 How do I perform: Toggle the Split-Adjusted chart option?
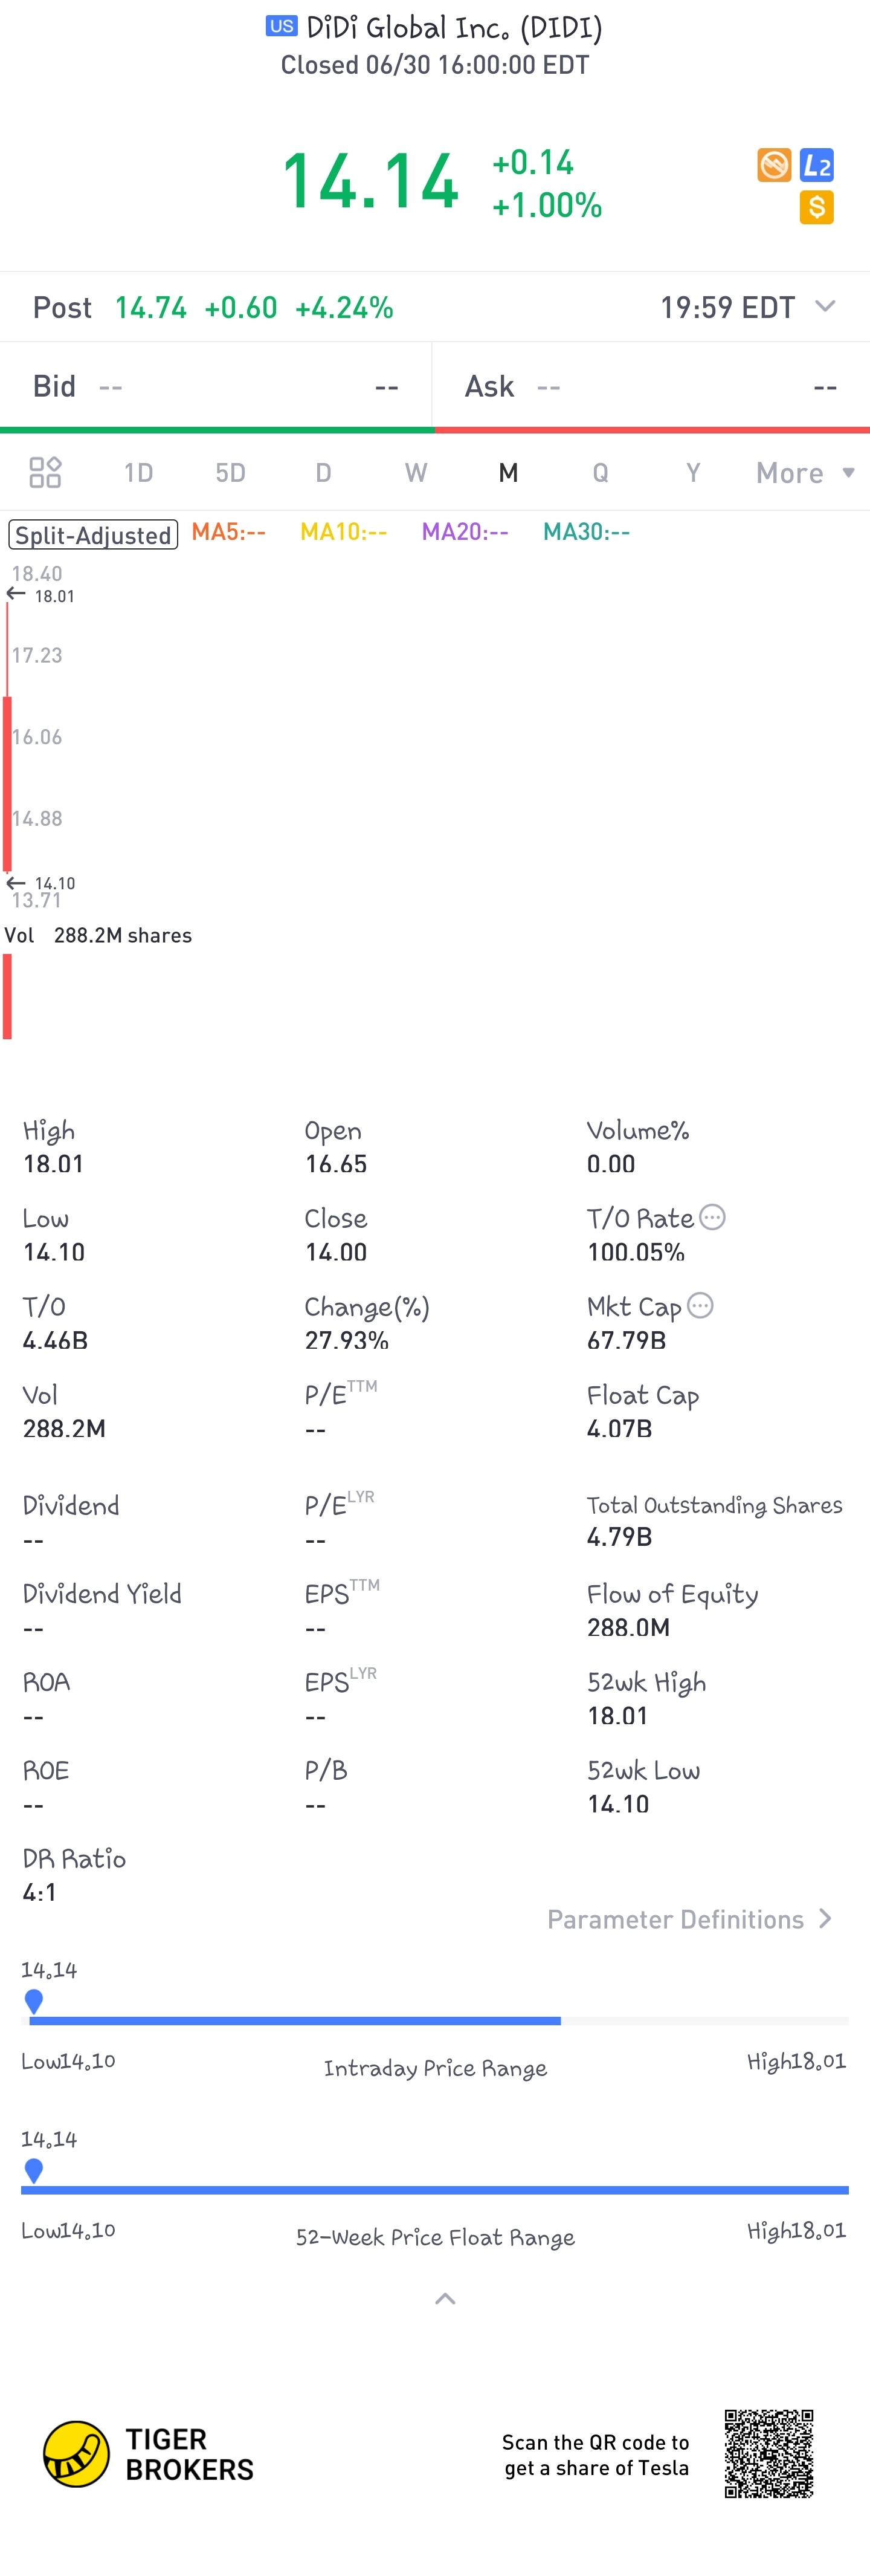93,534
